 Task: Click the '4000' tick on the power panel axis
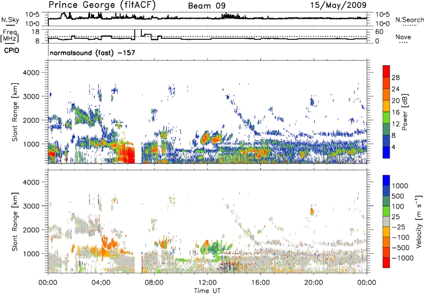pyautogui.click(x=31, y=73)
